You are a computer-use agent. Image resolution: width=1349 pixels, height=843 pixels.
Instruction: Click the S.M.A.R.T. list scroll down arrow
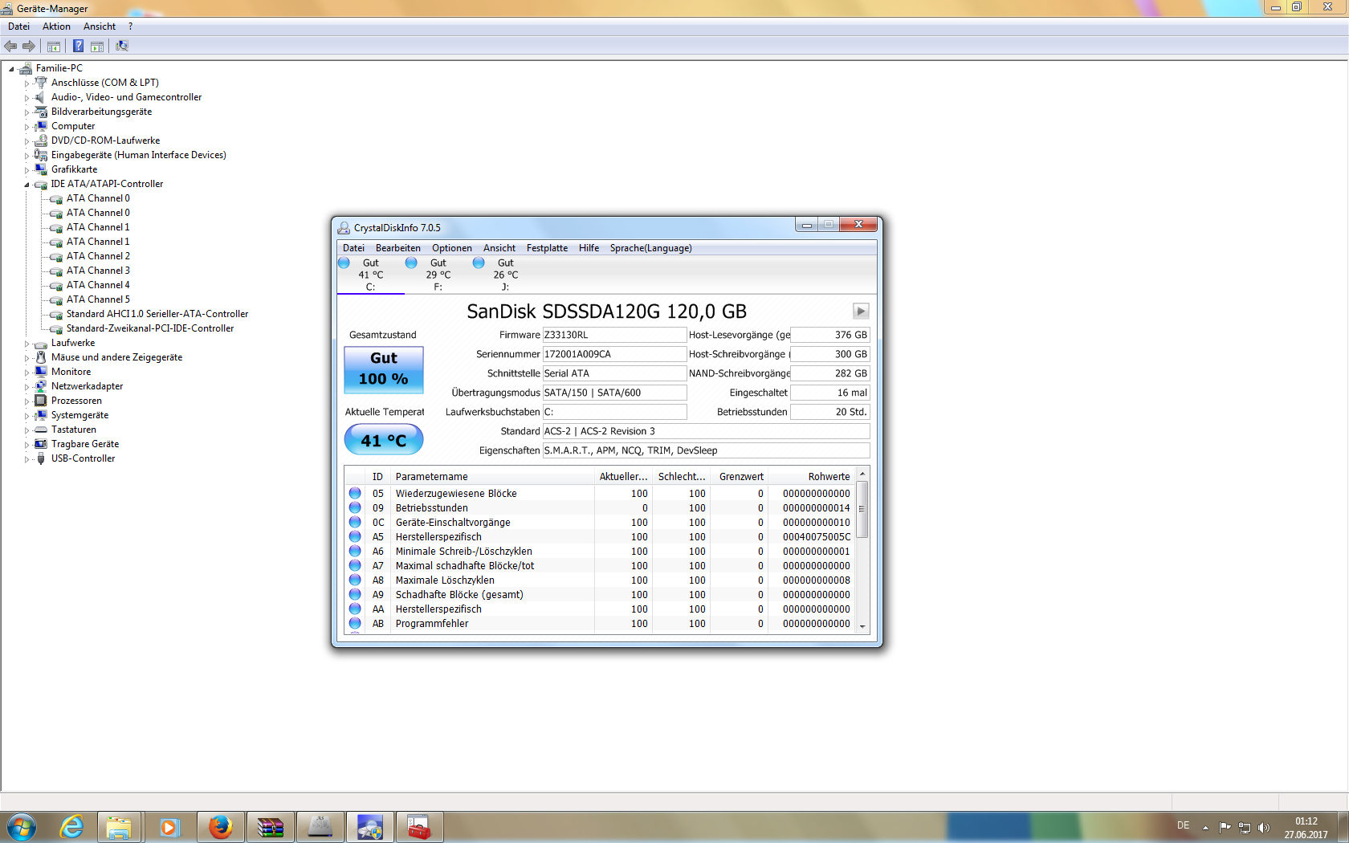click(x=862, y=626)
